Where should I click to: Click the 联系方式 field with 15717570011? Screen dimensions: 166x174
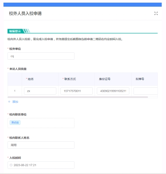point(76,91)
